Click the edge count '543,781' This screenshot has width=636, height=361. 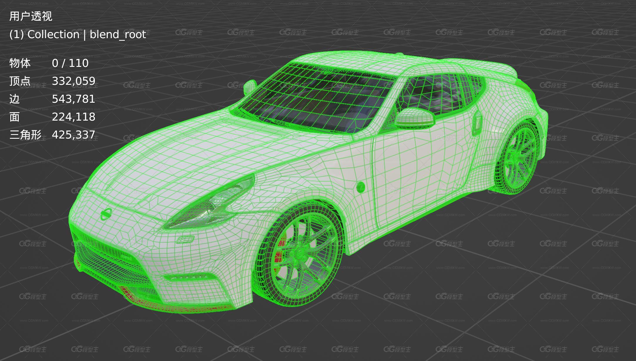click(74, 99)
